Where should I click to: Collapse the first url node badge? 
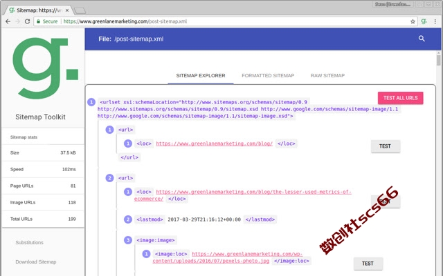tap(109, 130)
